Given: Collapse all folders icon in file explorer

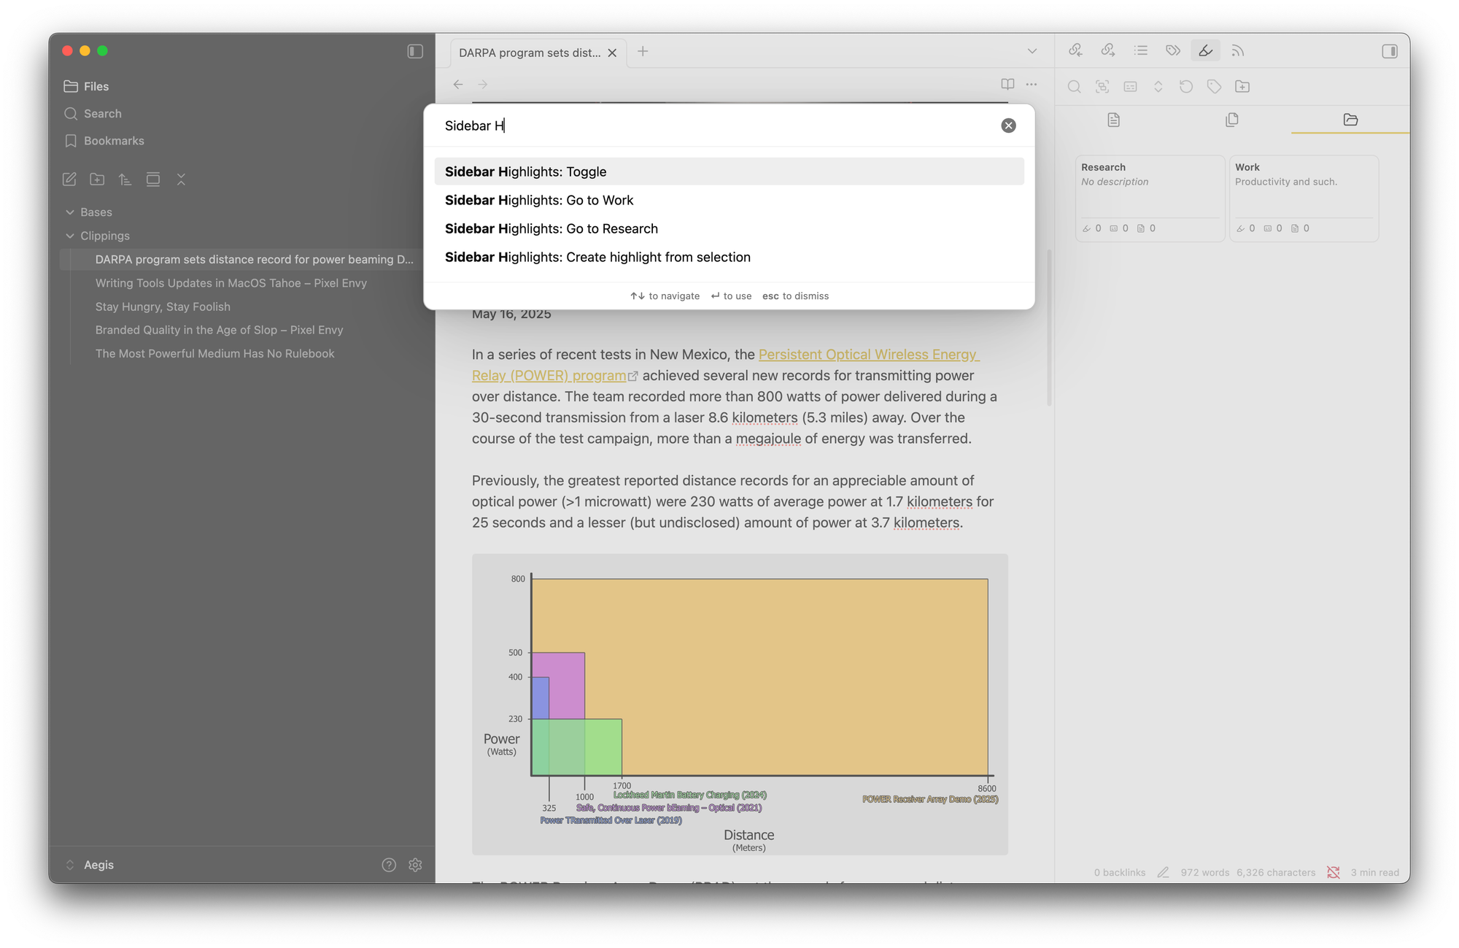Looking at the screenshot, I should pos(181,179).
